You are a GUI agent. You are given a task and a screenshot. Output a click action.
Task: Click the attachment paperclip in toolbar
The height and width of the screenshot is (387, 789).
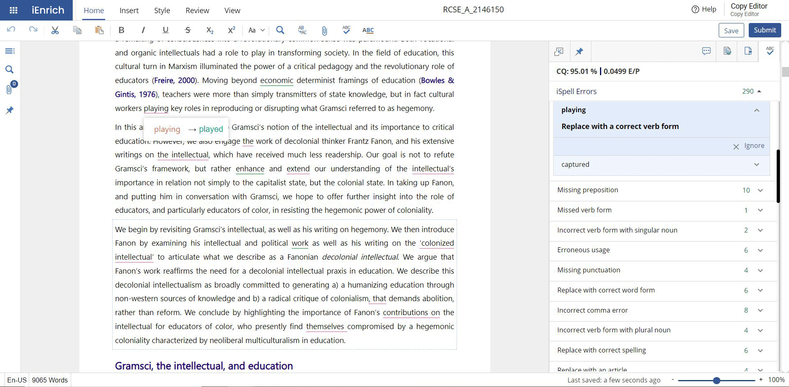(324, 30)
